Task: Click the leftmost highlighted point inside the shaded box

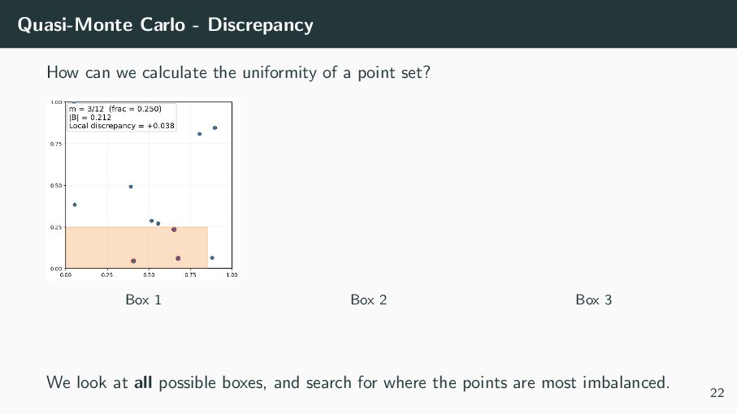Action: pos(133,261)
